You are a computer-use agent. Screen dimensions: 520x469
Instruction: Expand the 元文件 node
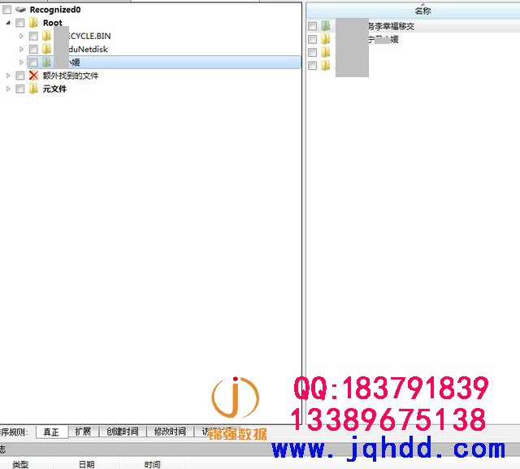click(8, 89)
